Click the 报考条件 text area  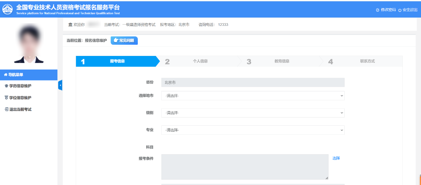tap(245, 167)
